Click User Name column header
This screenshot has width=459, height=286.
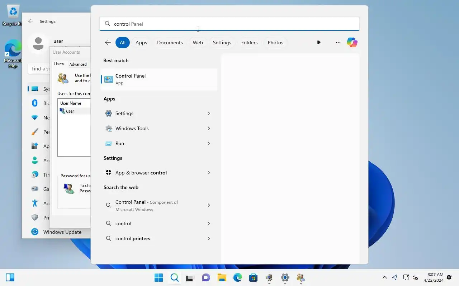[74, 103]
